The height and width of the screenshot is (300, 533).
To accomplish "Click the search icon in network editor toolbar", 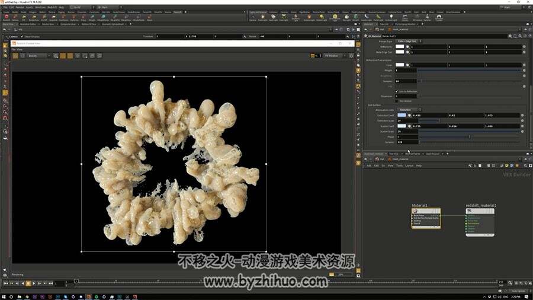I will click(x=525, y=165).
